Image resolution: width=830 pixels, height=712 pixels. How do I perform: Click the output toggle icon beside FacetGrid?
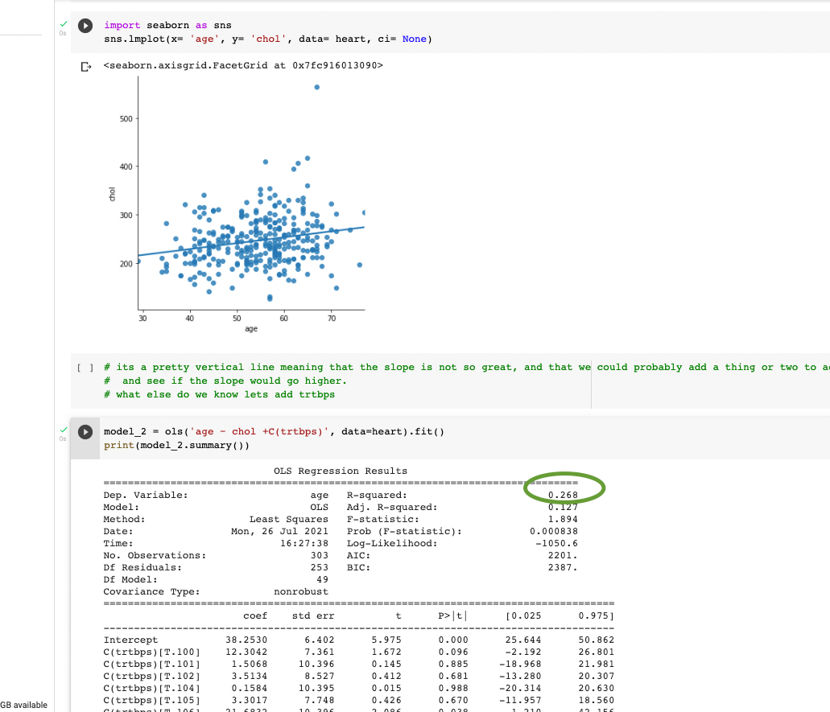pos(86,66)
